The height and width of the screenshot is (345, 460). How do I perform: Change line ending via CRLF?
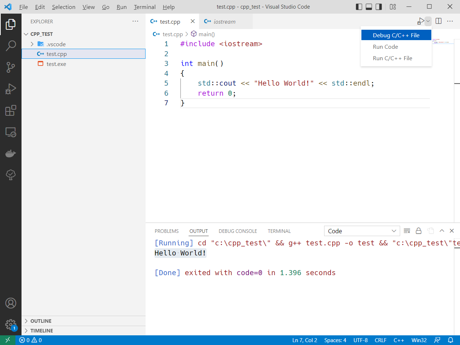380,340
